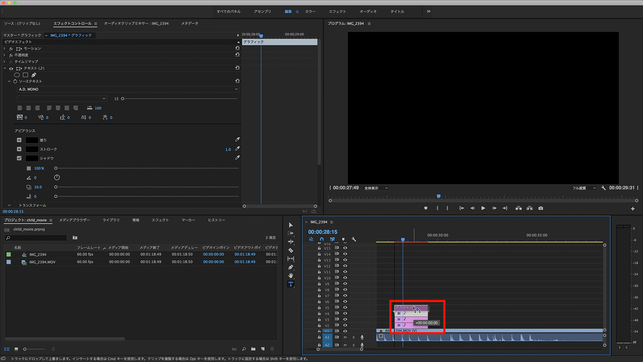Click the ellipse mask shape icon

(x=17, y=75)
